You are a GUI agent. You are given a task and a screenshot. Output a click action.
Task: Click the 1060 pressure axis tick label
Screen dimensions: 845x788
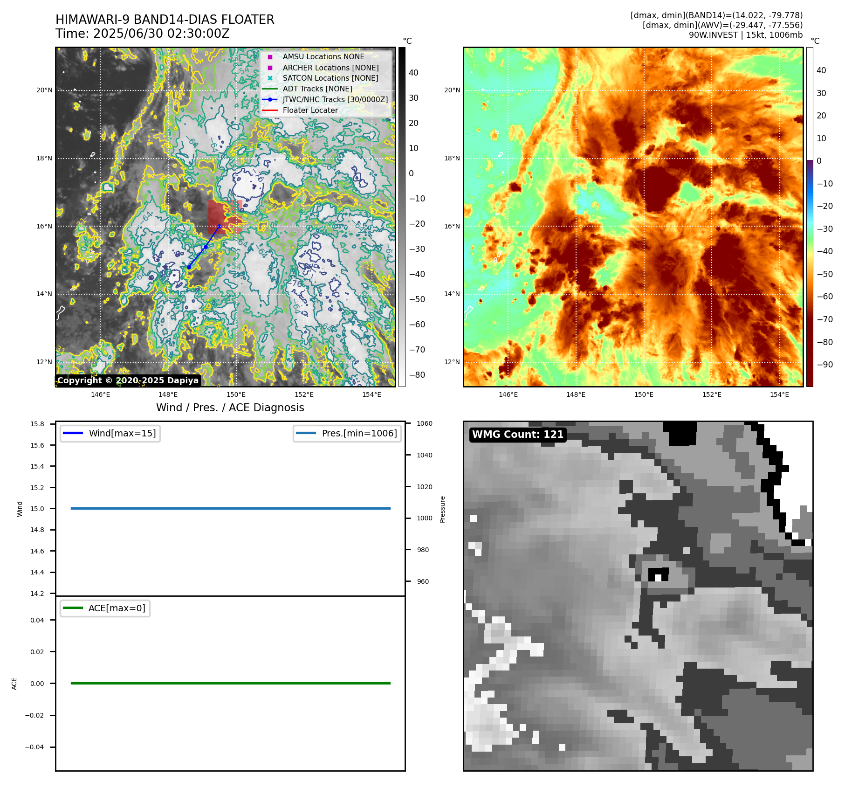click(425, 423)
